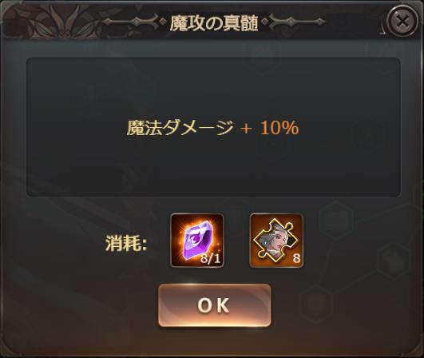The height and width of the screenshot is (358, 424).
Task: Click the ornament right of the title
Action: point(294,22)
